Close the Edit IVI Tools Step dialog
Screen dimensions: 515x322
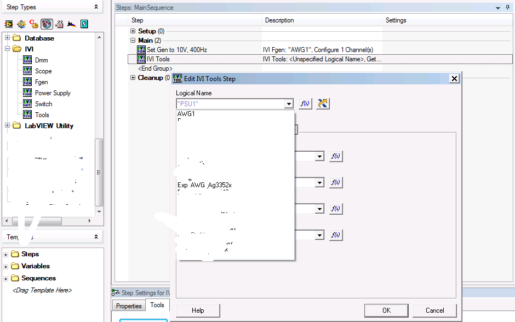pyautogui.click(x=454, y=78)
